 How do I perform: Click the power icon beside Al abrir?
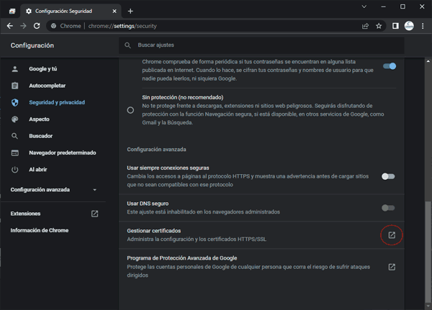[x=15, y=170]
